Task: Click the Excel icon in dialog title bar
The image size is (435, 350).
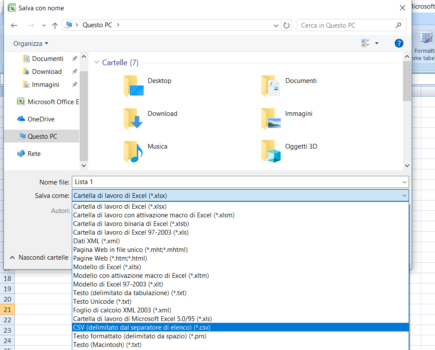Action: 12,8
